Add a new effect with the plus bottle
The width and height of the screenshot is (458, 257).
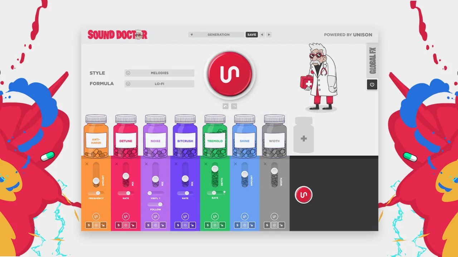coord(304,135)
